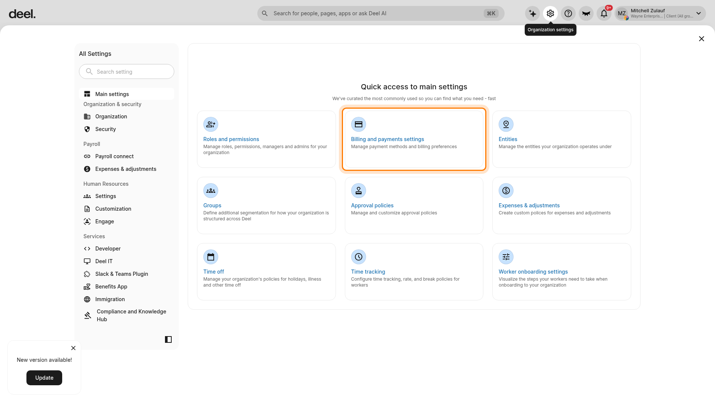The width and height of the screenshot is (715, 402).
Task: Click the Billing credit card icon
Action: click(359, 124)
